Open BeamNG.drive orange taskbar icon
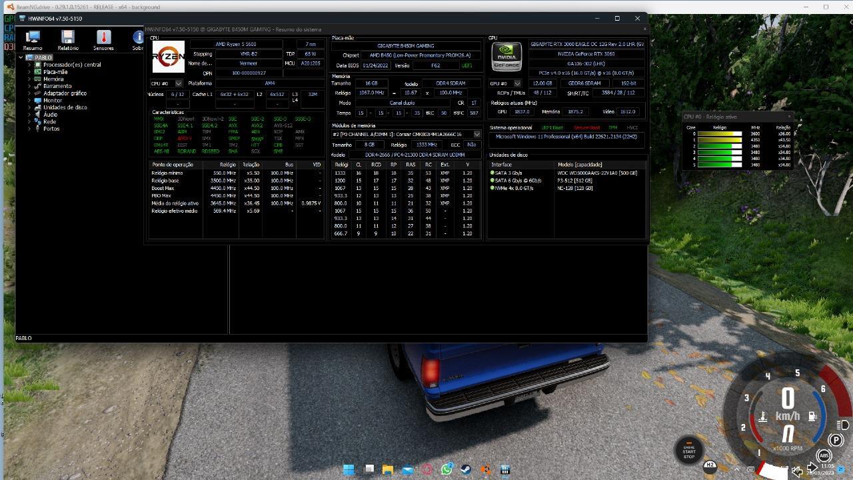The width and height of the screenshot is (853, 480). [486, 469]
